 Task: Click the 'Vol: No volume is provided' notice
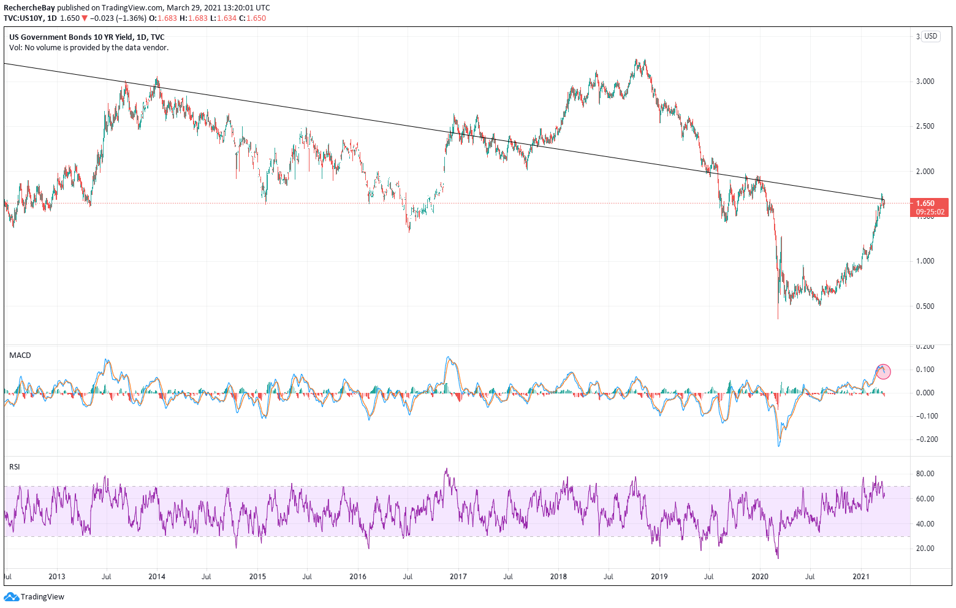coord(89,47)
